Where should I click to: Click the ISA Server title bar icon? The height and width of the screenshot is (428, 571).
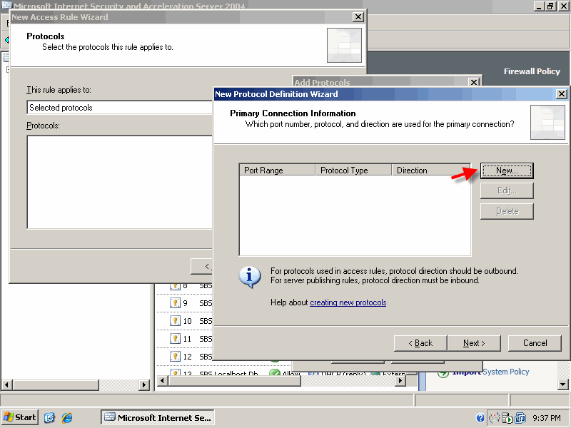(x=6, y=5)
